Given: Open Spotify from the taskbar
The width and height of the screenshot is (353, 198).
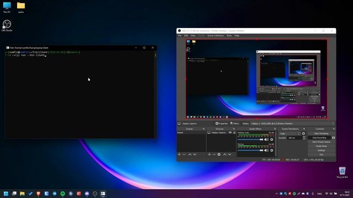Looking at the screenshot, I should tap(62, 194).
